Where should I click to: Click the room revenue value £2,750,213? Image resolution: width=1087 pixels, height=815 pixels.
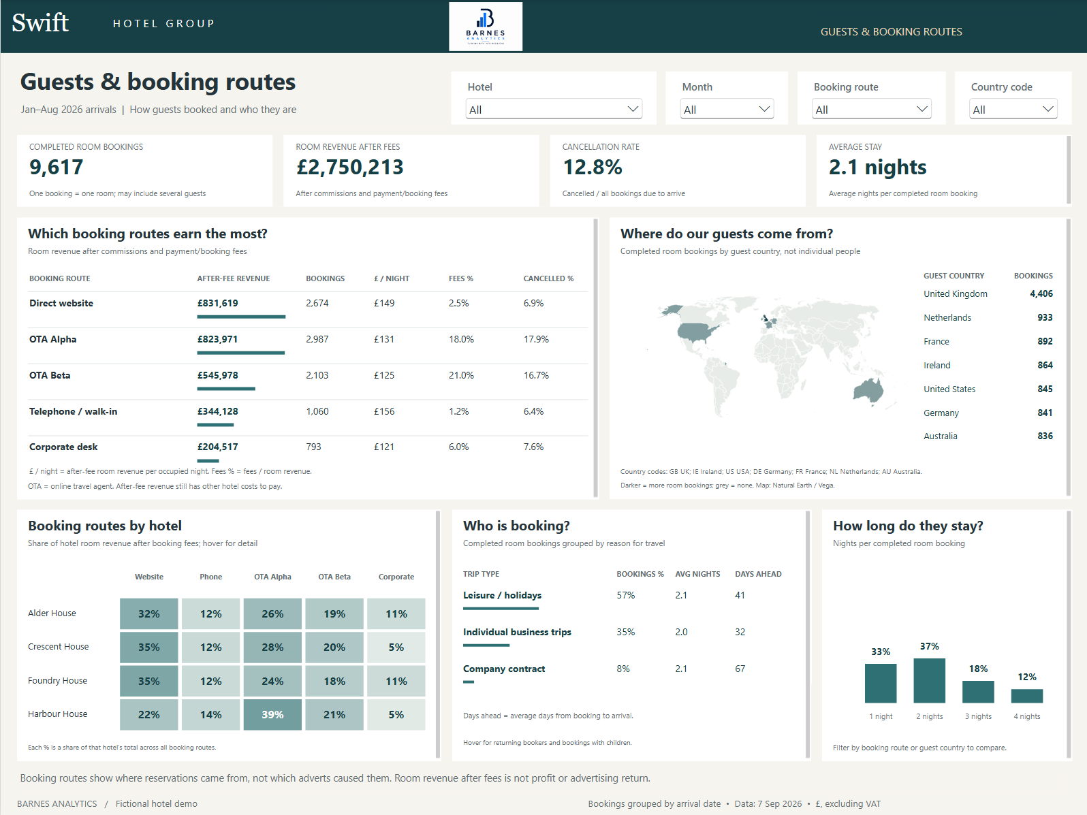pos(350,167)
